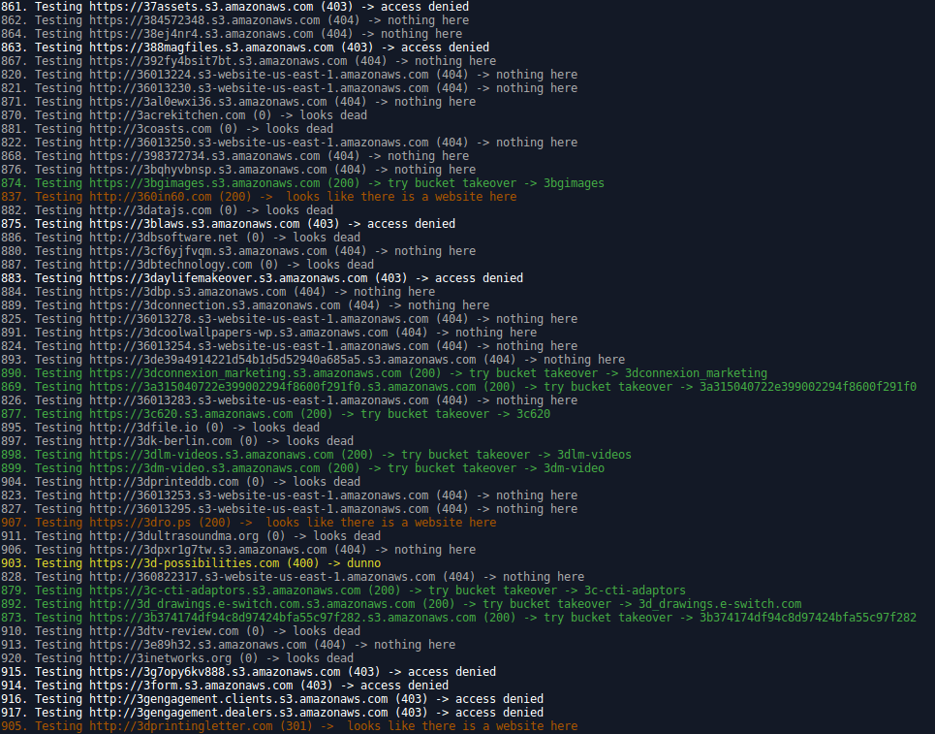Select the https://3dro.ps website line
This screenshot has width=935, height=734.
click(249, 523)
